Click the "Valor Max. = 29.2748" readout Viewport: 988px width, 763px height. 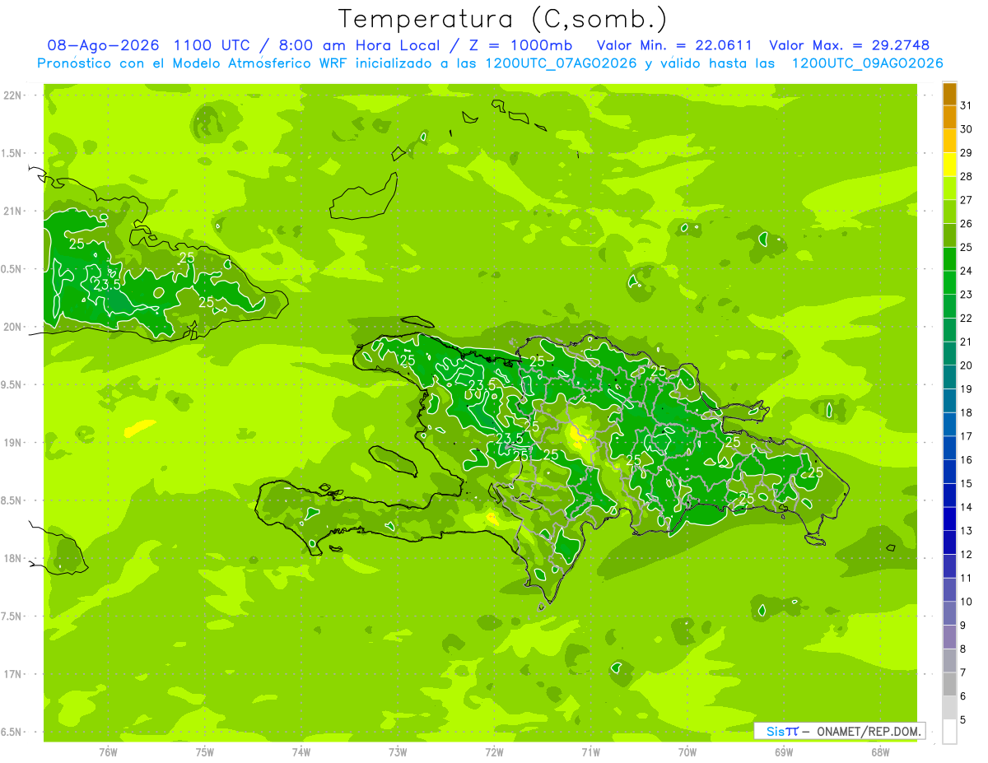(849, 45)
